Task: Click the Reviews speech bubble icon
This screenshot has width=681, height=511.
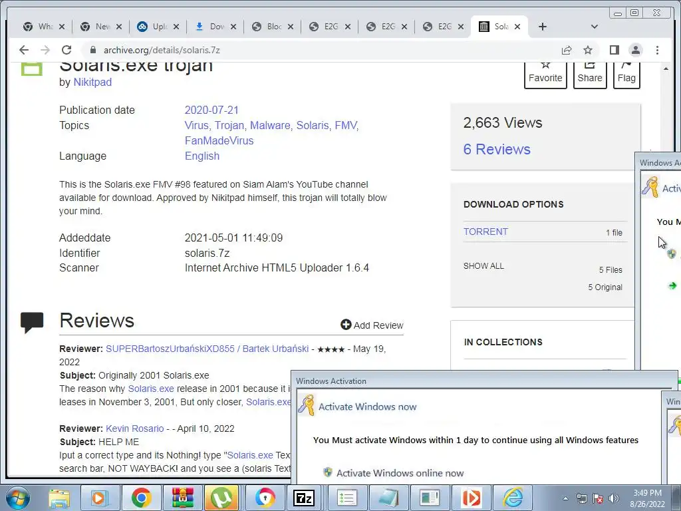Action: click(x=32, y=323)
